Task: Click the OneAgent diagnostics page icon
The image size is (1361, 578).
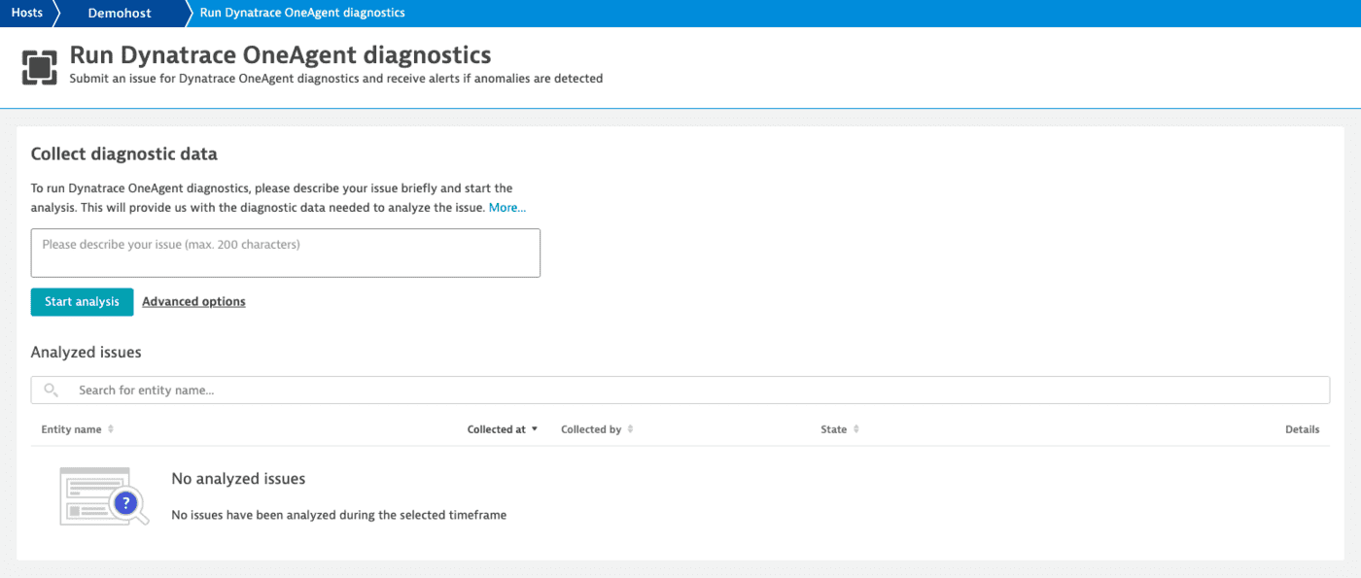Action: [x=39, y=67]
